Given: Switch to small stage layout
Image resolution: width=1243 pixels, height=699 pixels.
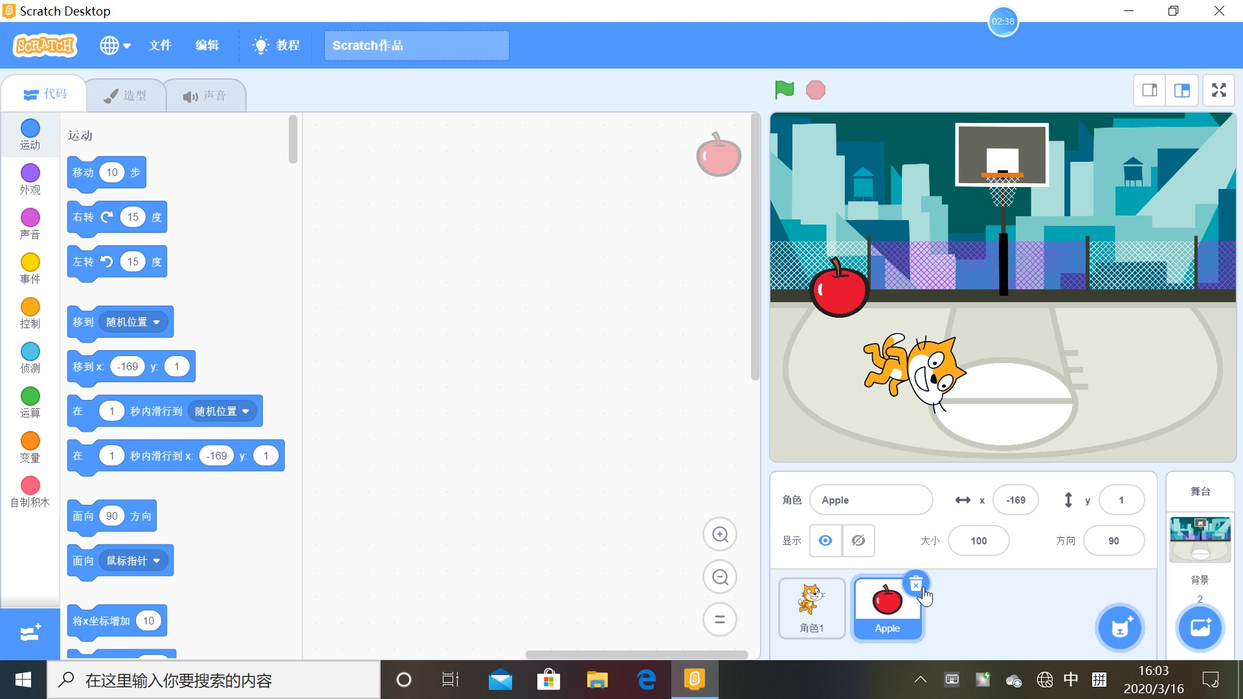Looking at the screenshot, I should tap(1150, 91).
